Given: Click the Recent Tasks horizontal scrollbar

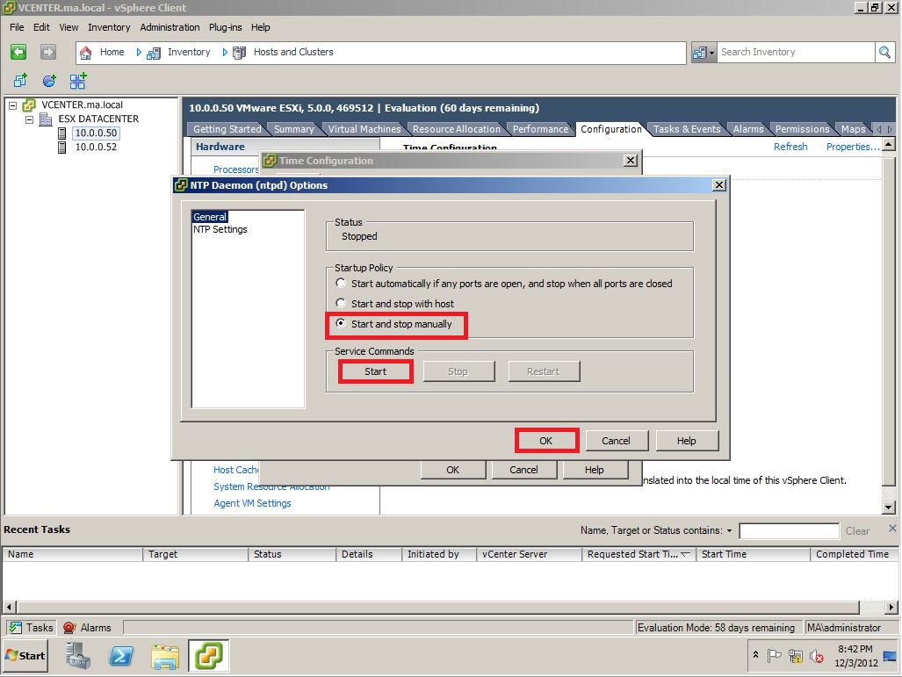Looking at the screenshot, I should [437, 607].
